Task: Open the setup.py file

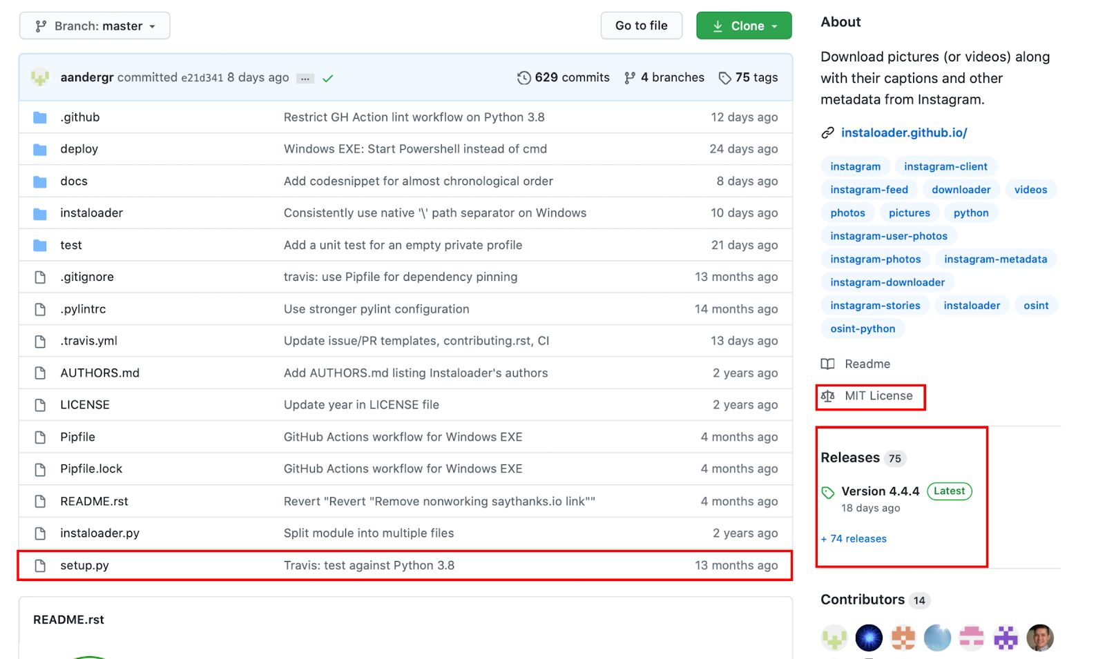Action: click(x=84, y=566)
